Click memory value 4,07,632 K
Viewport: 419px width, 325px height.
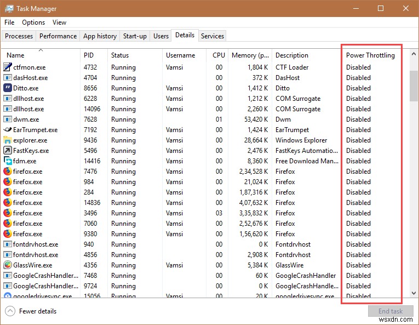(254, 202)
